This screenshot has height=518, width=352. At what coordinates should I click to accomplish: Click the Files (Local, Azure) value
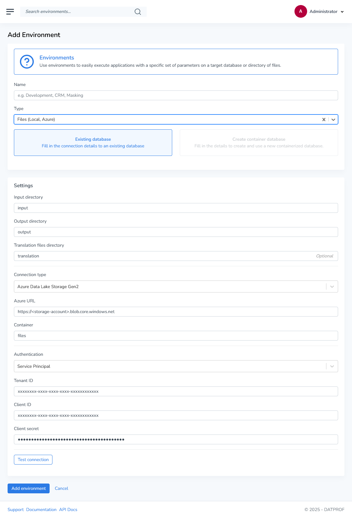[36, 120]
